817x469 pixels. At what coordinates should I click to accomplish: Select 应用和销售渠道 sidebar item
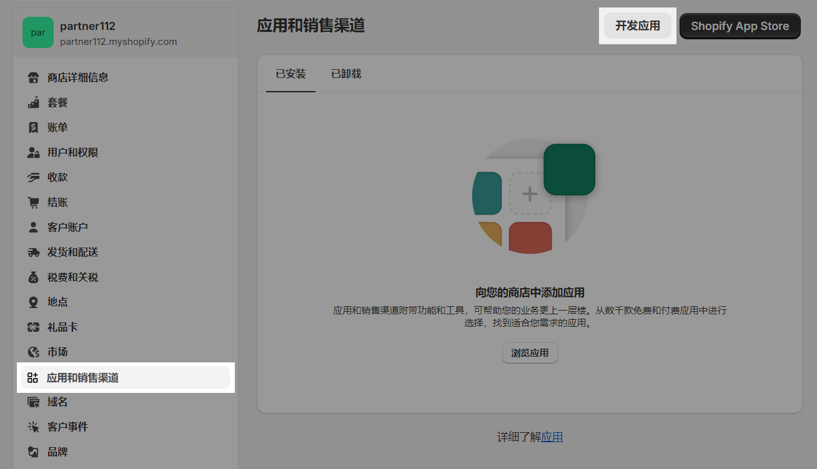click(126, 378)
